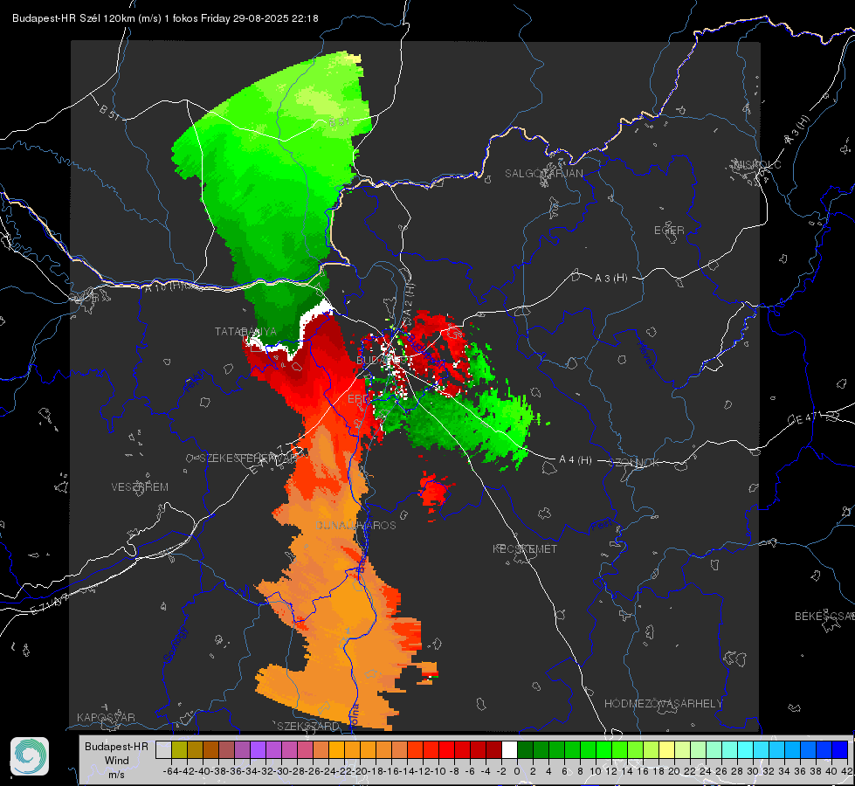Viewport: 855px width, 786px height.
Task: Click the SALGÓTARJÁN city label
Action: tap(543, 174)
